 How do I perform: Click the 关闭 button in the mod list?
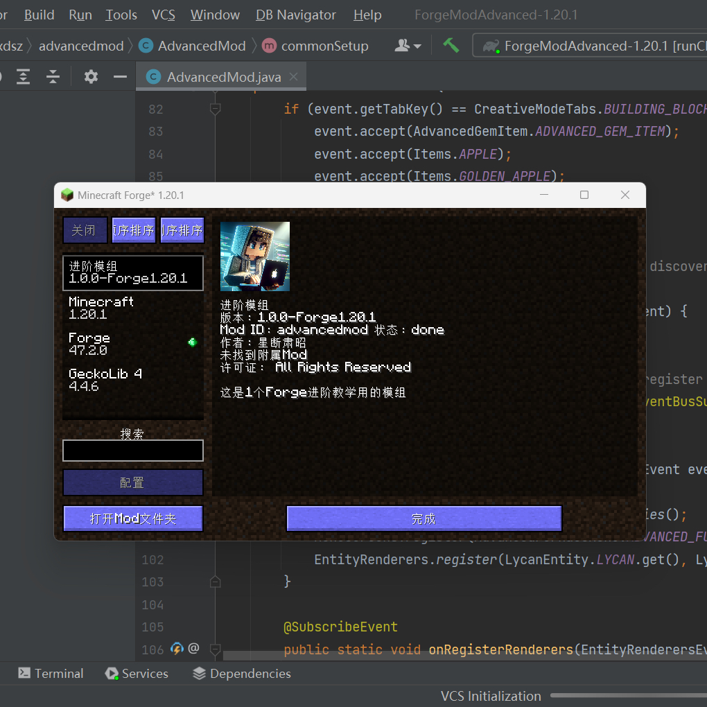85,230
